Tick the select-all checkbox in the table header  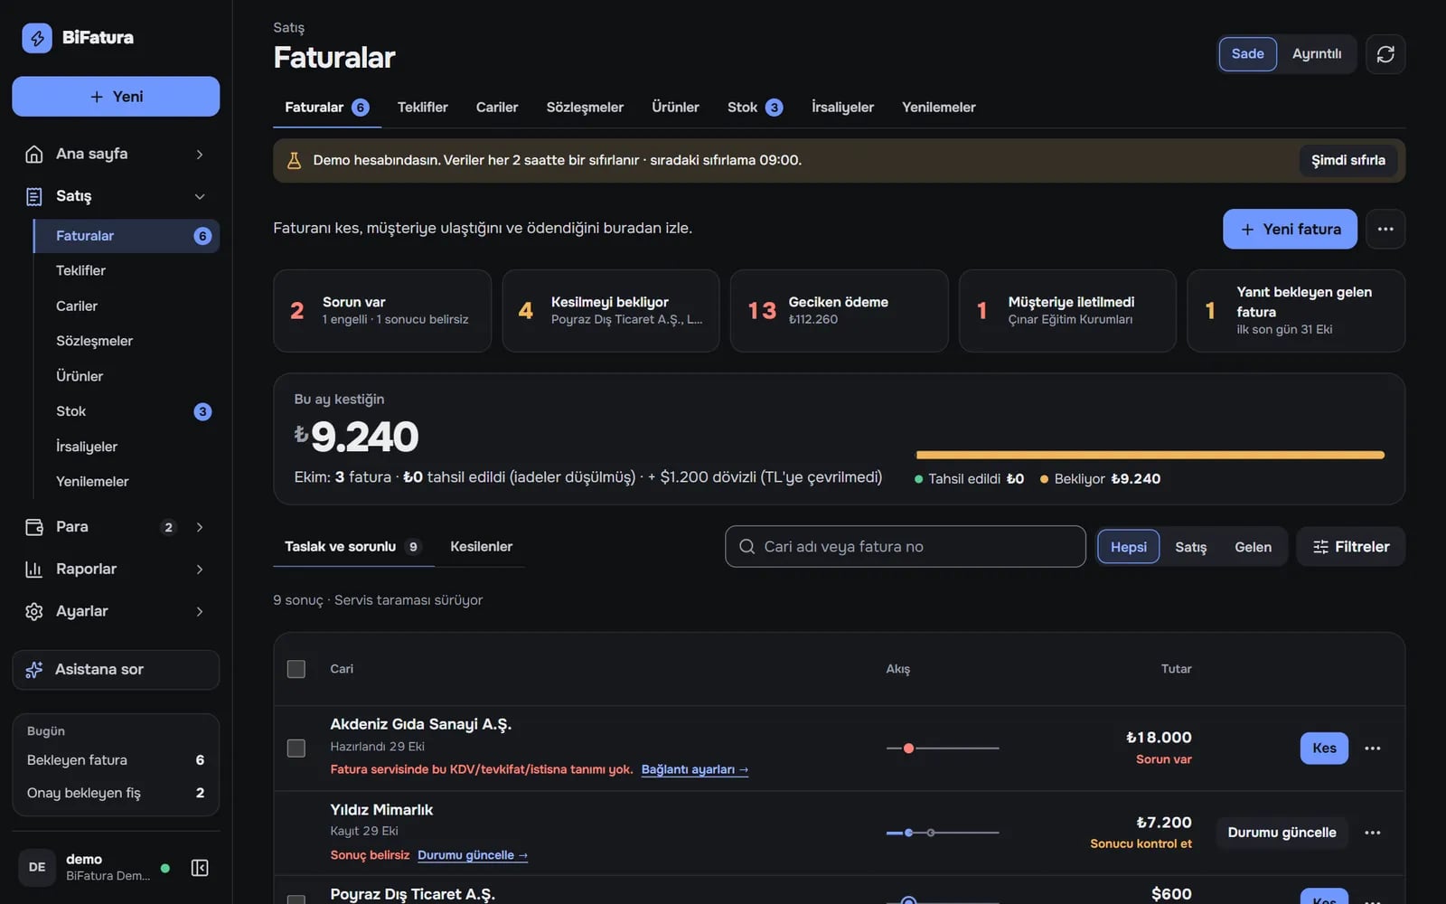[x=296, y=669]
